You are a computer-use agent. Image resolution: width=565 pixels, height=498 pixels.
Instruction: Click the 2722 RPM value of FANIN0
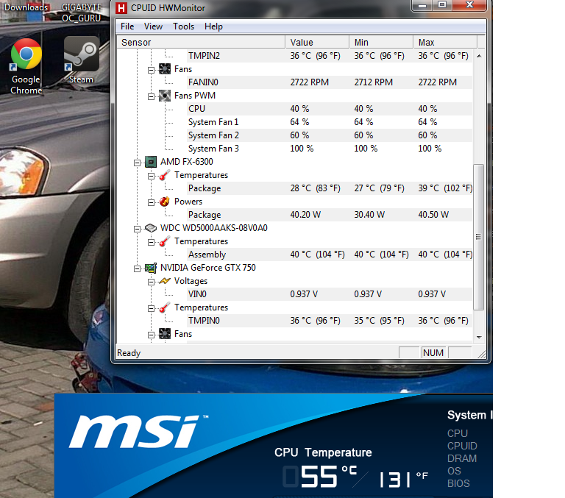[309, 82]
